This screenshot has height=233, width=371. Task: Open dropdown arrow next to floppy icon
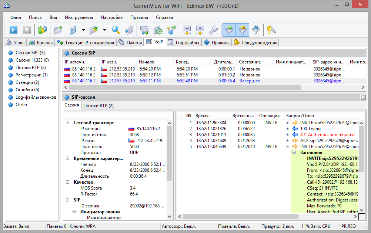pos(83,30)
